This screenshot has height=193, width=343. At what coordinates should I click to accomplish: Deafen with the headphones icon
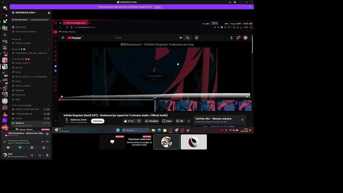(x=40, y=155)
